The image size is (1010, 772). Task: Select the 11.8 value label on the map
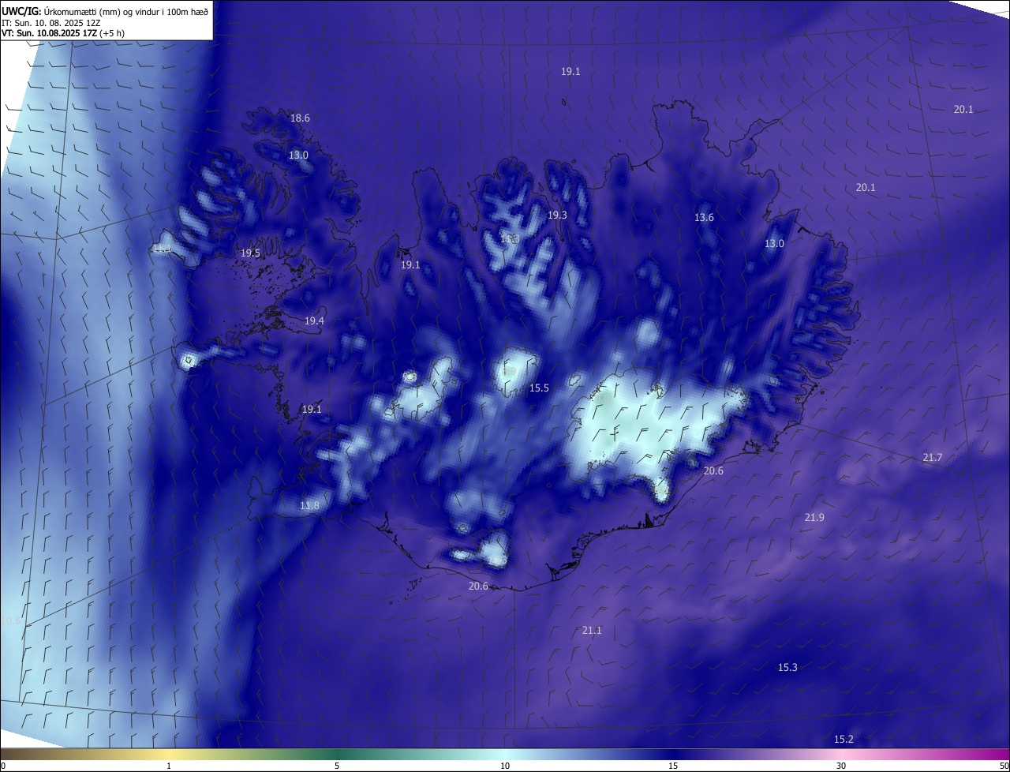pyautogui.click(x=309, y=506)
